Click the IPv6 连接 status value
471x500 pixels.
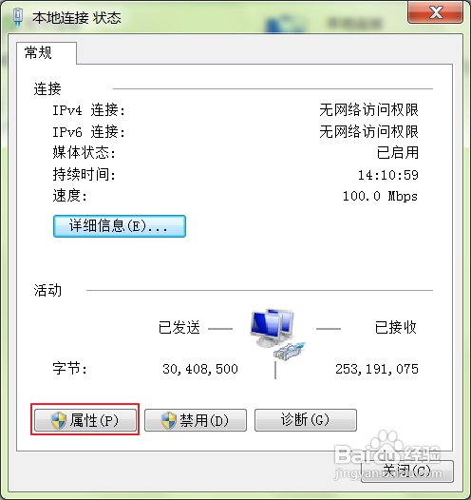[368, 131]
